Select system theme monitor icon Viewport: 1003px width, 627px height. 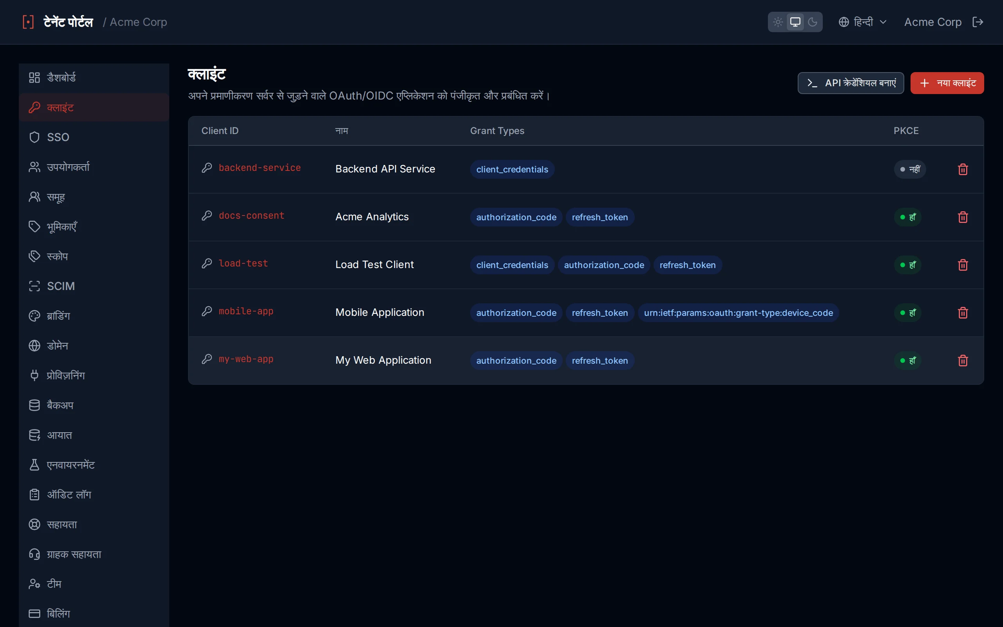pyautogui.click(x=795, y=22)
